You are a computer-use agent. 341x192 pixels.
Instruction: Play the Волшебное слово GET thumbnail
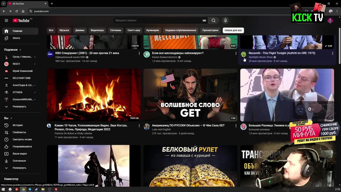[x=190, y=95]
